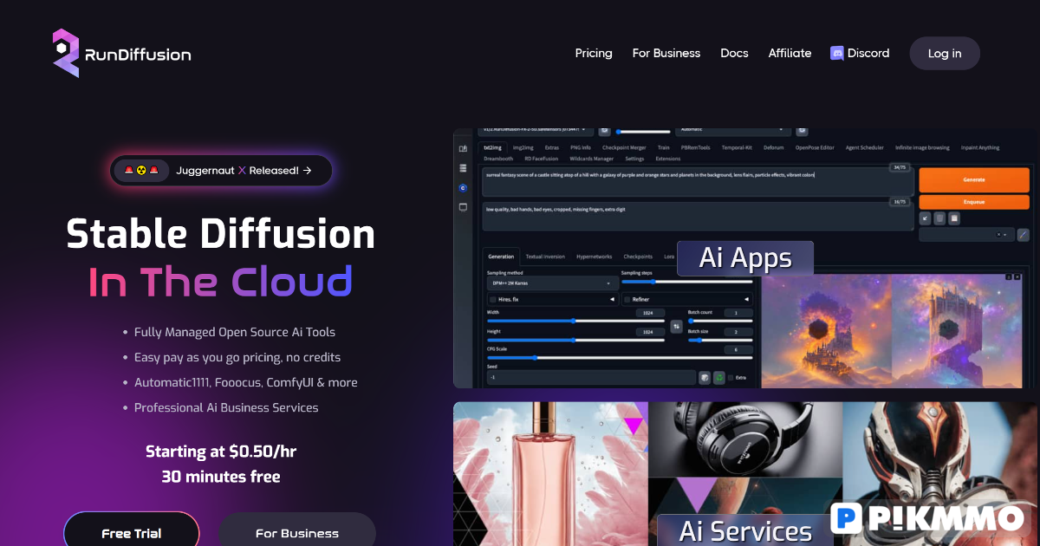
Task: Click the Seed input field
Action: (591, 377)
